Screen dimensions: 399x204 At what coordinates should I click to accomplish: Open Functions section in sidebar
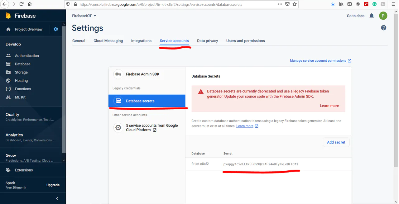[x=23, y=89]
